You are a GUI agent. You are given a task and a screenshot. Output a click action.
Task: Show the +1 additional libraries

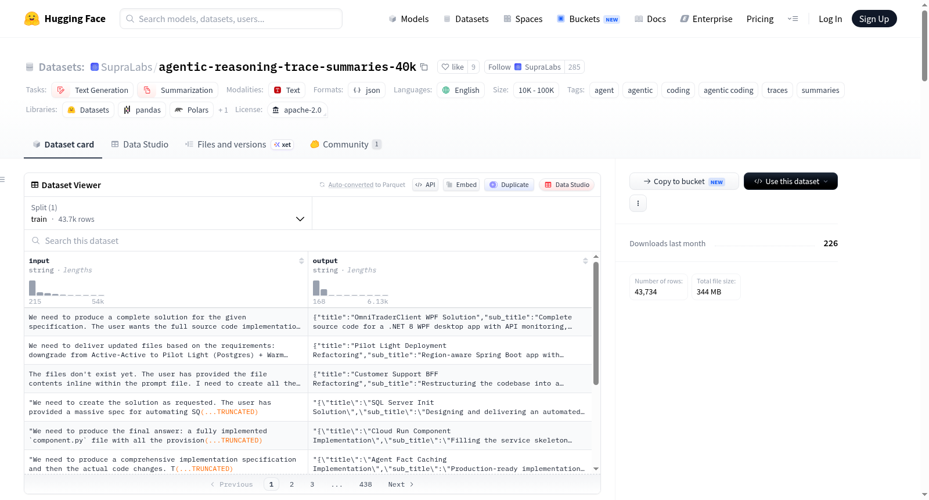(223, 110)
